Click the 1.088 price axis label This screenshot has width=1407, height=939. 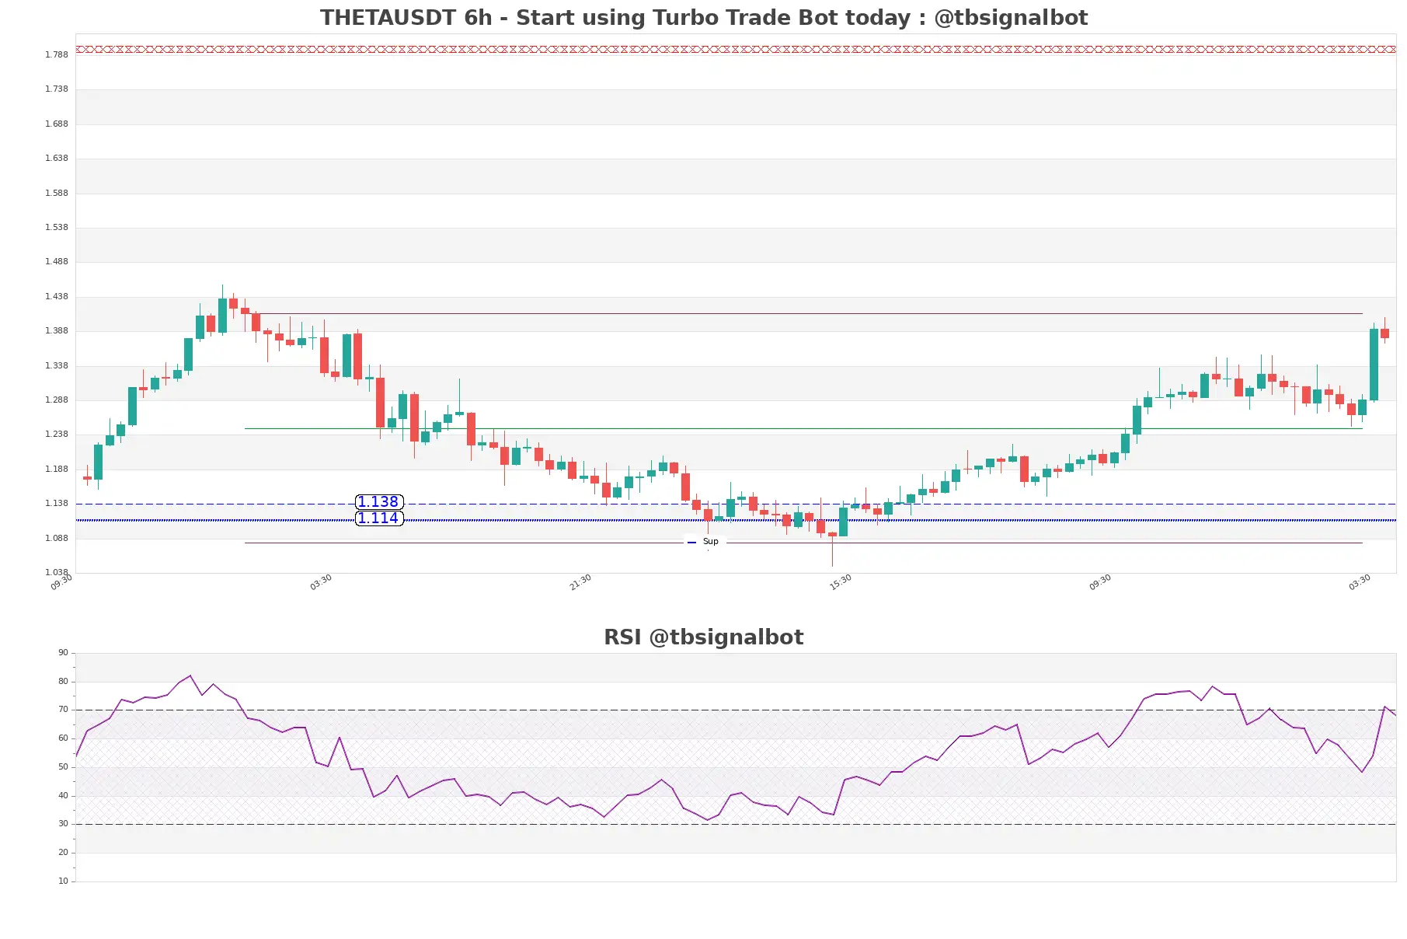[57, 538]
